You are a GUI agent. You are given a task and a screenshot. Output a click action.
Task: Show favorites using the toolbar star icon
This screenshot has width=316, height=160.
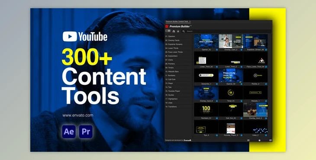pyautogui.click(x=178, y=31)
